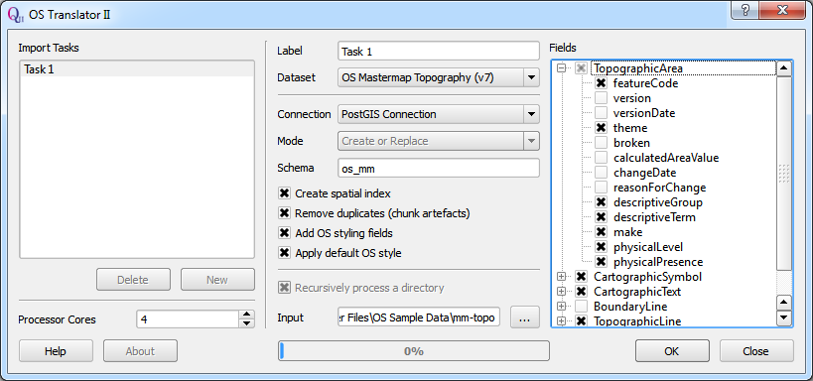Uncheck the featureCode field checkbox

[x=601, y=83]
